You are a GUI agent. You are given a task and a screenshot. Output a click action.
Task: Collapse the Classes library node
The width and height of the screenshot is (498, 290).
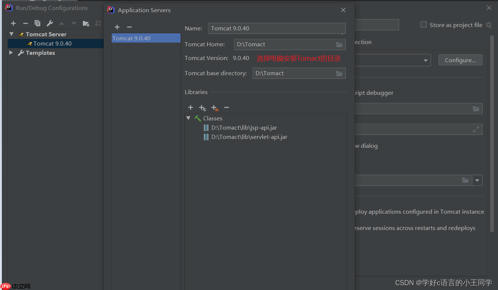[x=188, y=118]
